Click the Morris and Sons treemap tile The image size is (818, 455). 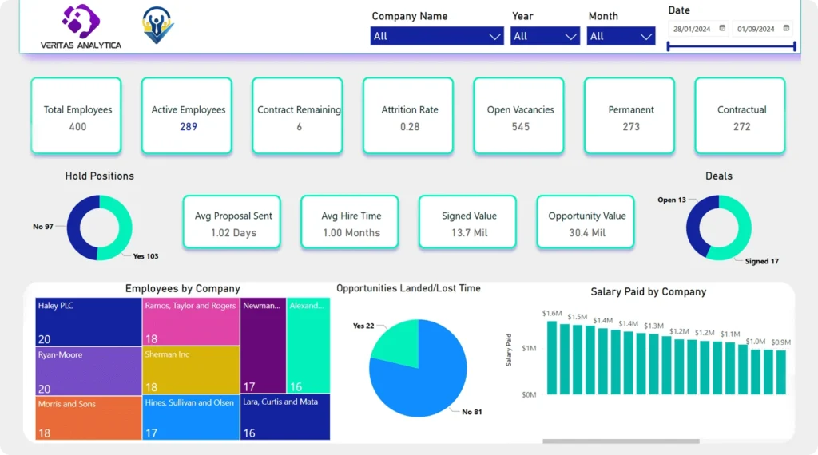pyautogui.click(x=89, y=418)
